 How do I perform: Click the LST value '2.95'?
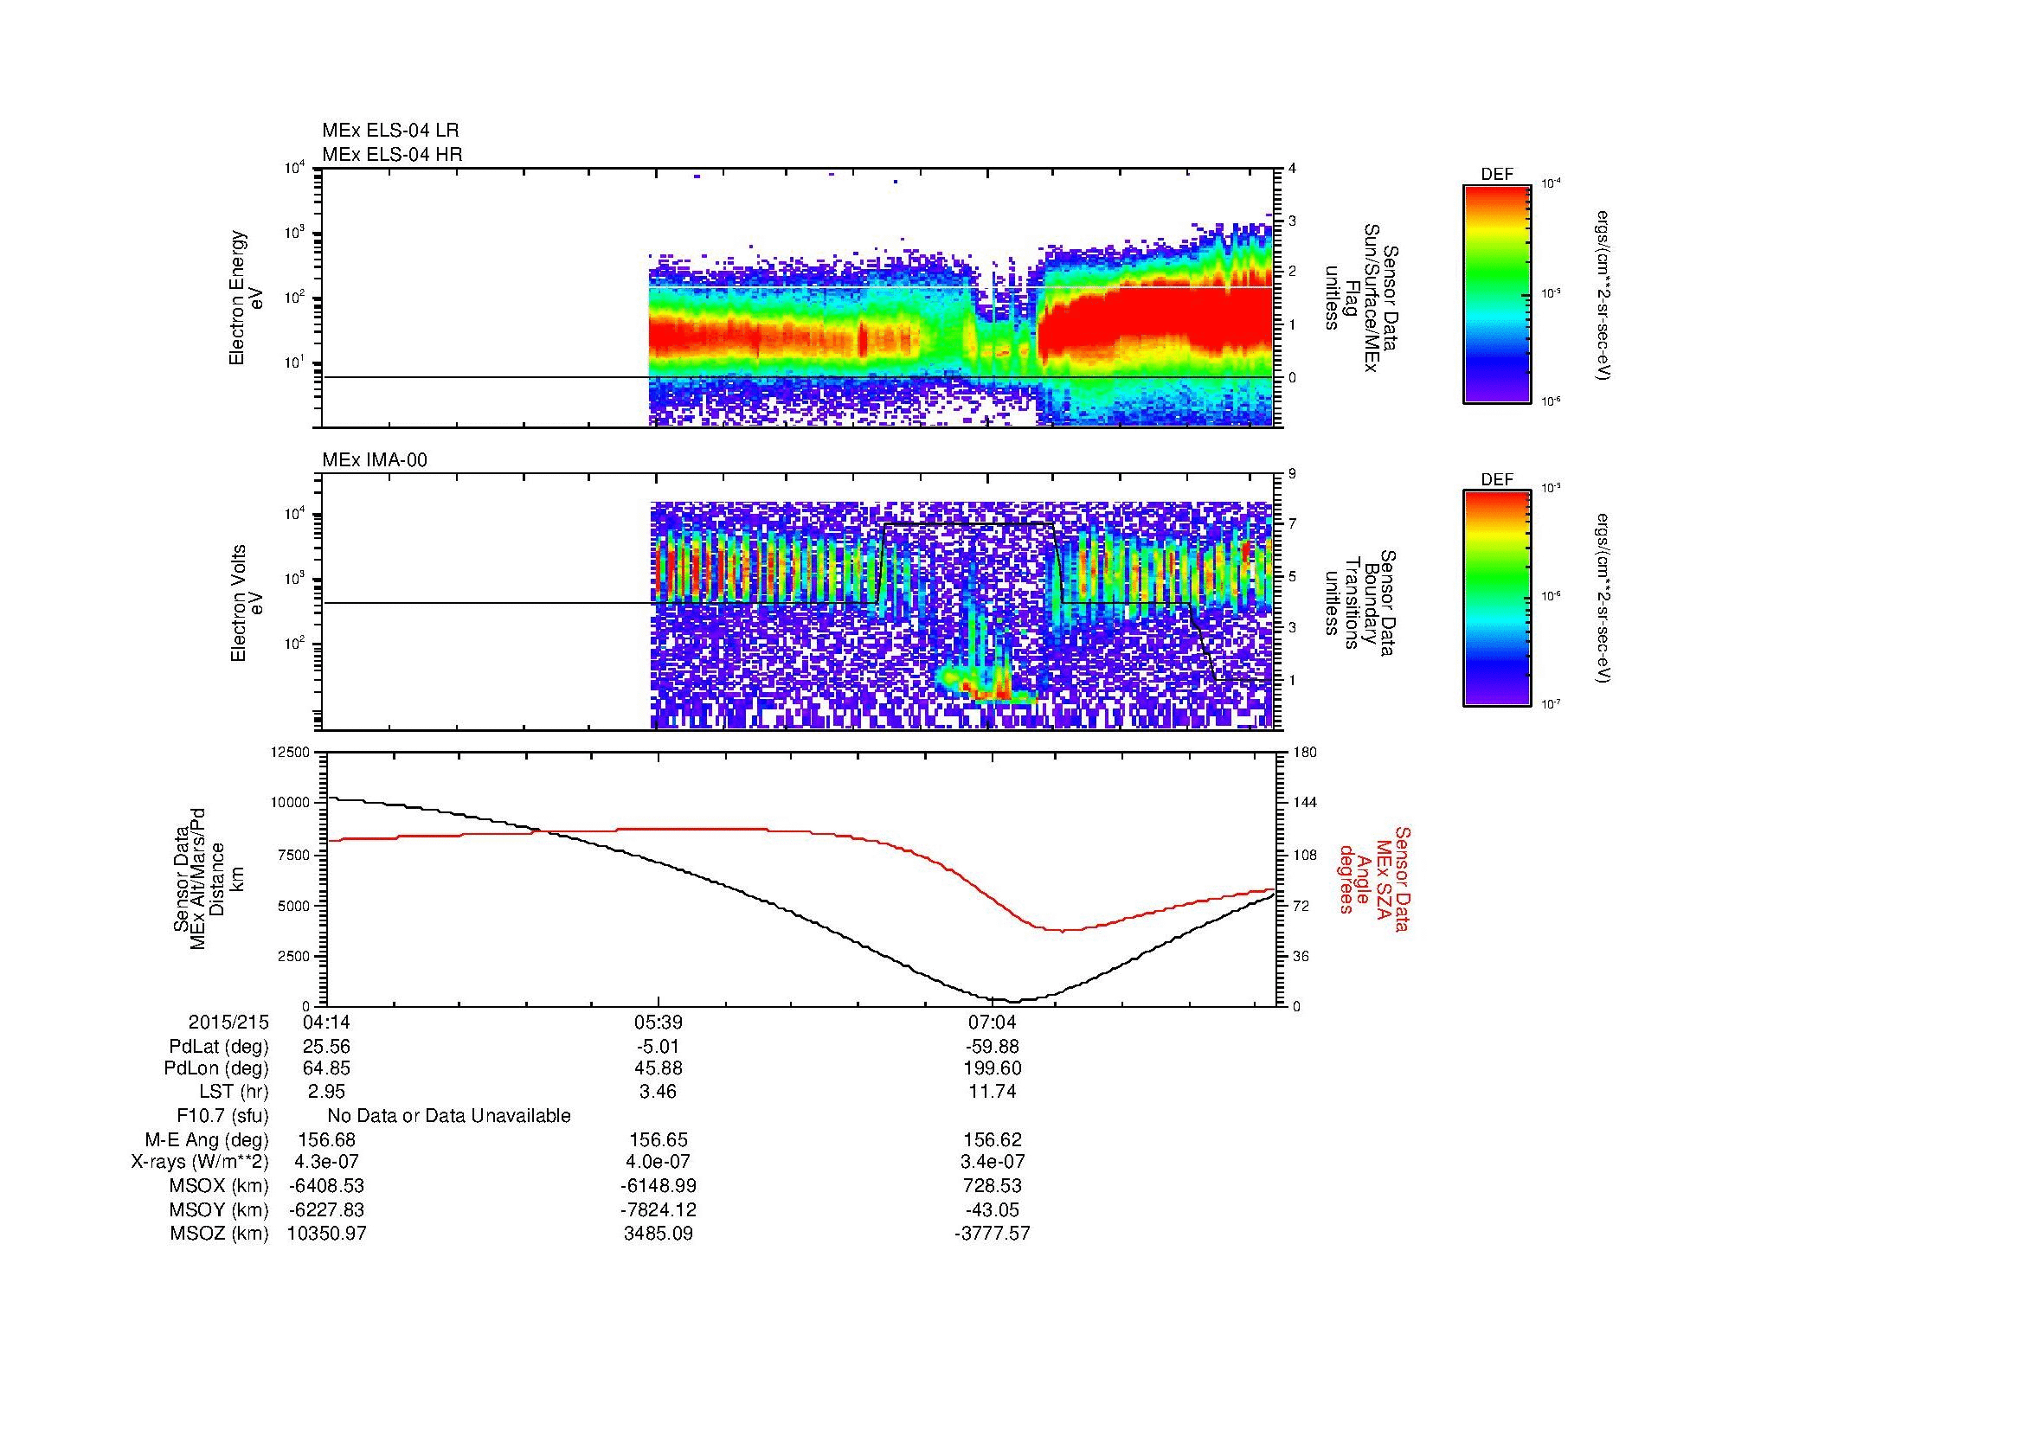326,1092
